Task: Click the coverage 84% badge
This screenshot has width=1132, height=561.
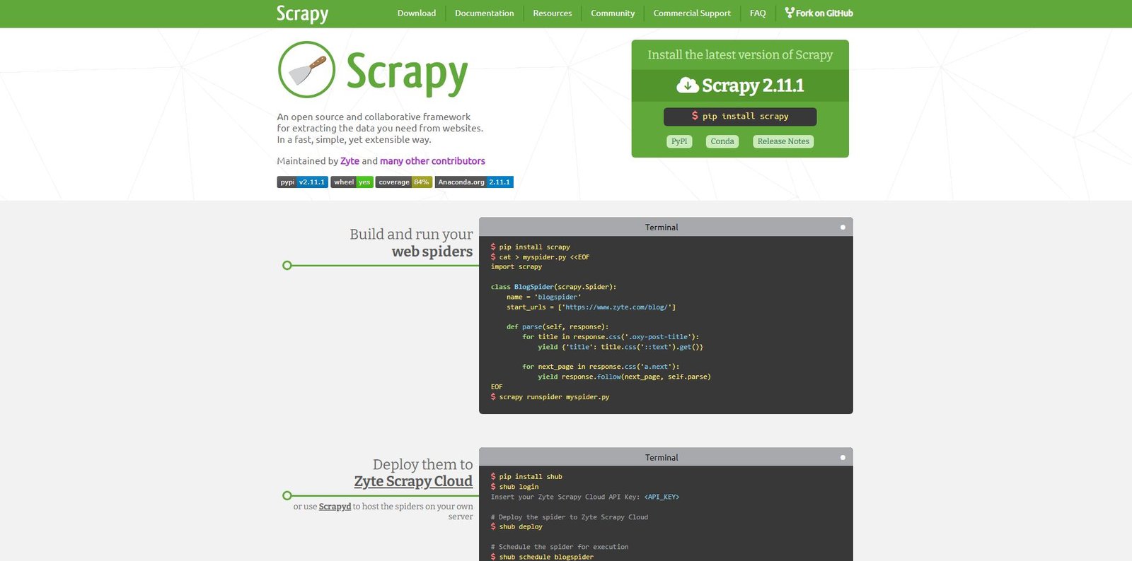Action: pos(403,182)
